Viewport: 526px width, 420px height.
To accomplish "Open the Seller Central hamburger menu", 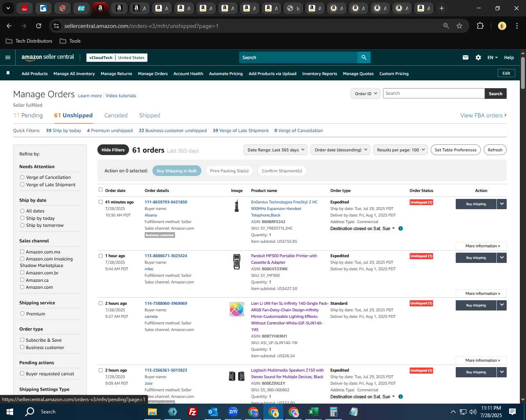I will [7, 57].
